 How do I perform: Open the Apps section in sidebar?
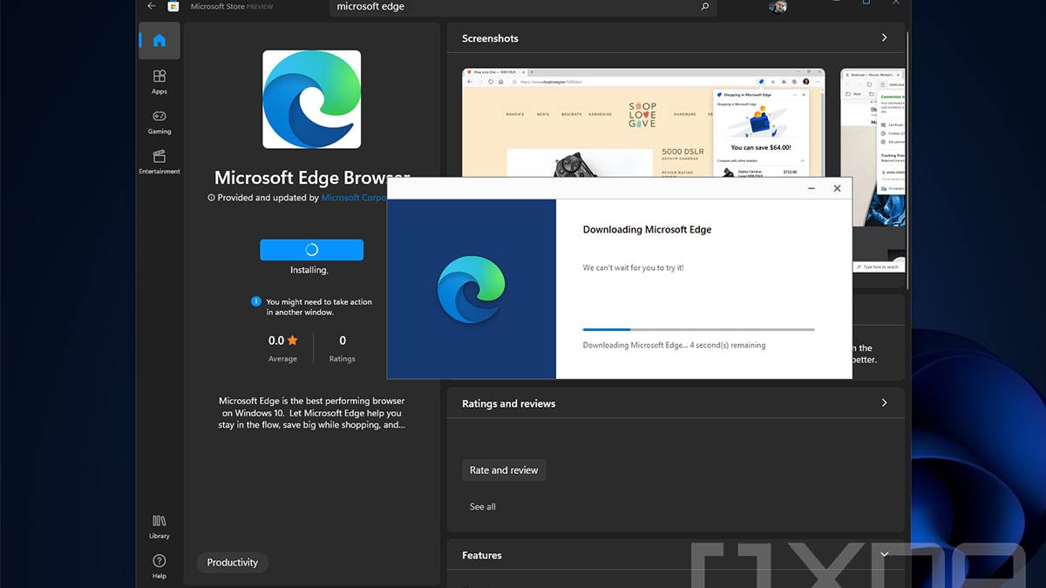pos(159,82)
